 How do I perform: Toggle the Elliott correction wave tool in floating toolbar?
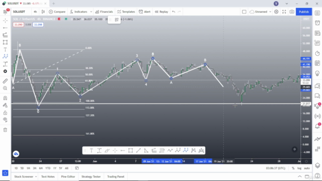(x=186, y=150)
